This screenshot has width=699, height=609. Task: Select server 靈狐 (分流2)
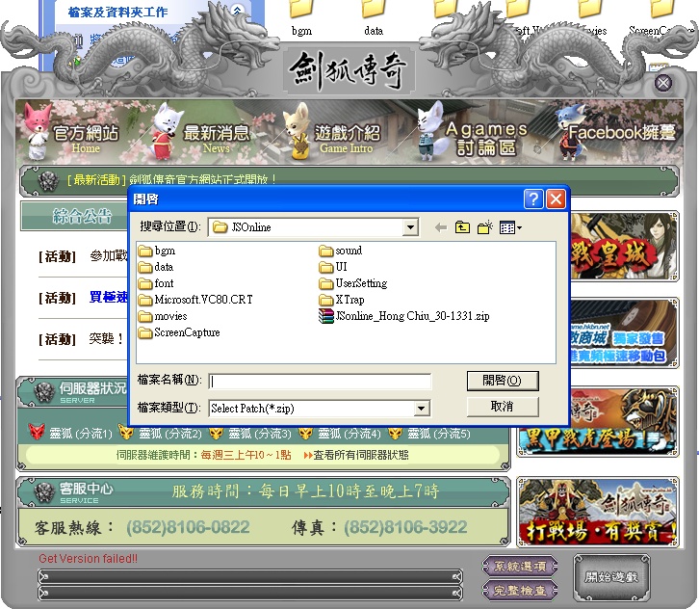[x=160, y=434]
